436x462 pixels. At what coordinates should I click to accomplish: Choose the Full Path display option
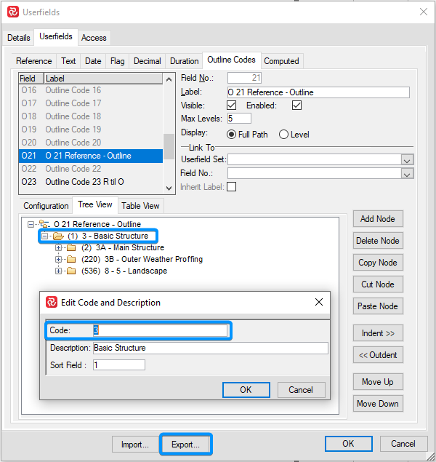(x=232, y=135)
